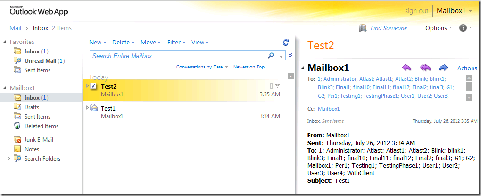
Task: Click the search magnifier icon
Action: pyautogui.click(x=271, y=56)
